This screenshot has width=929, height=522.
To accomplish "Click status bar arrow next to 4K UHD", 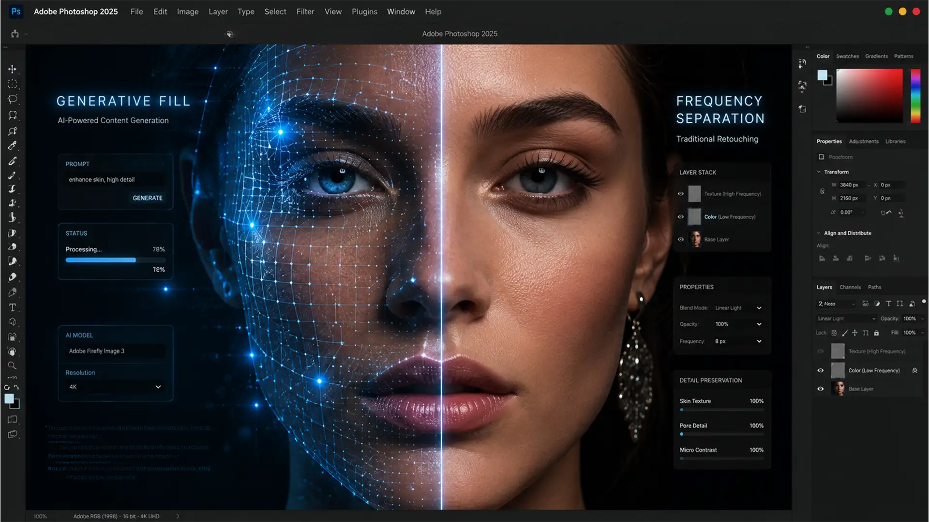I will 178,516.
